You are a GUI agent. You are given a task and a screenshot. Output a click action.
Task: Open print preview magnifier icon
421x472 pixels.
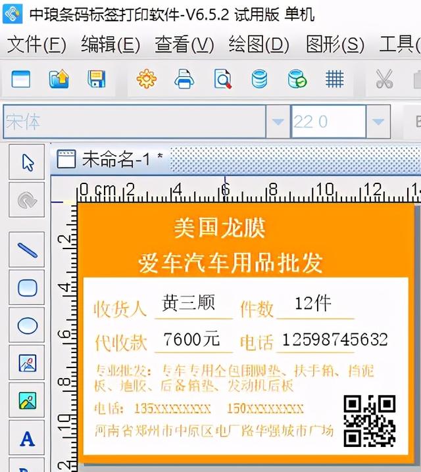[x=222, y=79]
